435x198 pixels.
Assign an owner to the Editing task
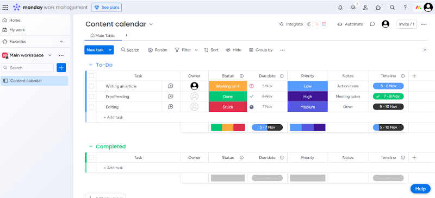(x=194, y=107)
